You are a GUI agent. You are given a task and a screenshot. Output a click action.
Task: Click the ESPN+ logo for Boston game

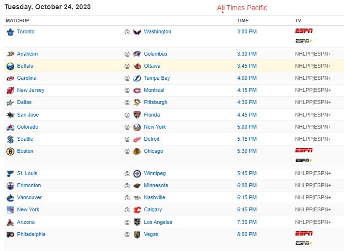[x=303, y=161]
